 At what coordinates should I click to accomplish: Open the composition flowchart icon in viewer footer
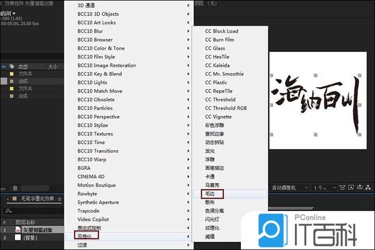tap(368, 187)
